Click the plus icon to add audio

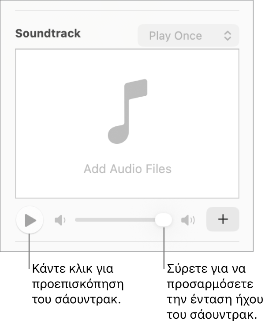point(223,219)
